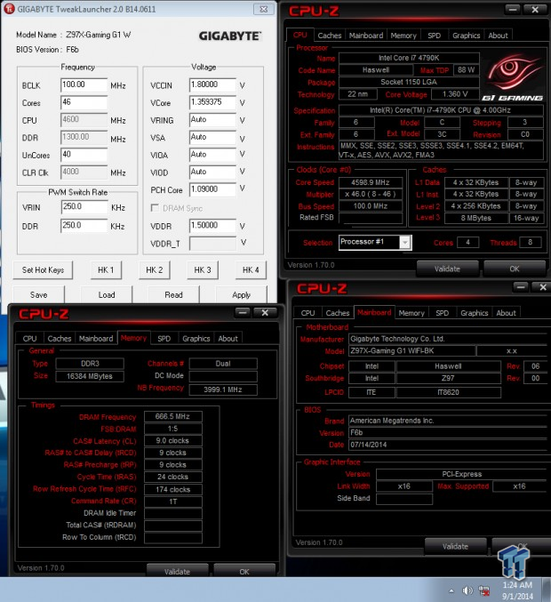
Task: Select Graphics tab in the Mainboard window
Action: [475, 313]
